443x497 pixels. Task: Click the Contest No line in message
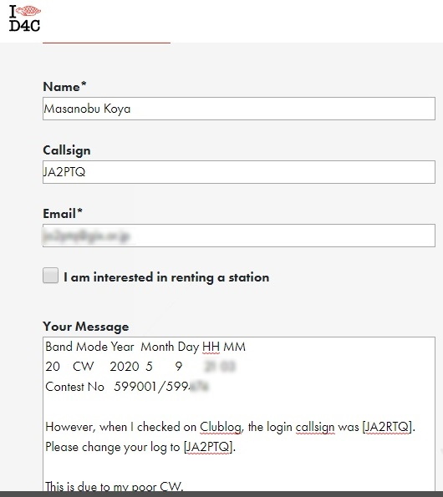click(127, 387)
